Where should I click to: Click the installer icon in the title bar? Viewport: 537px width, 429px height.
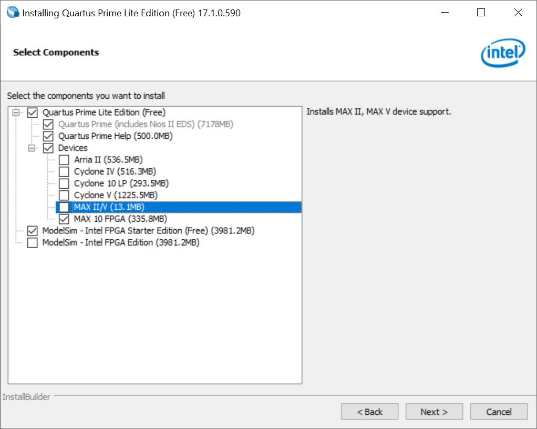[13, 13]
